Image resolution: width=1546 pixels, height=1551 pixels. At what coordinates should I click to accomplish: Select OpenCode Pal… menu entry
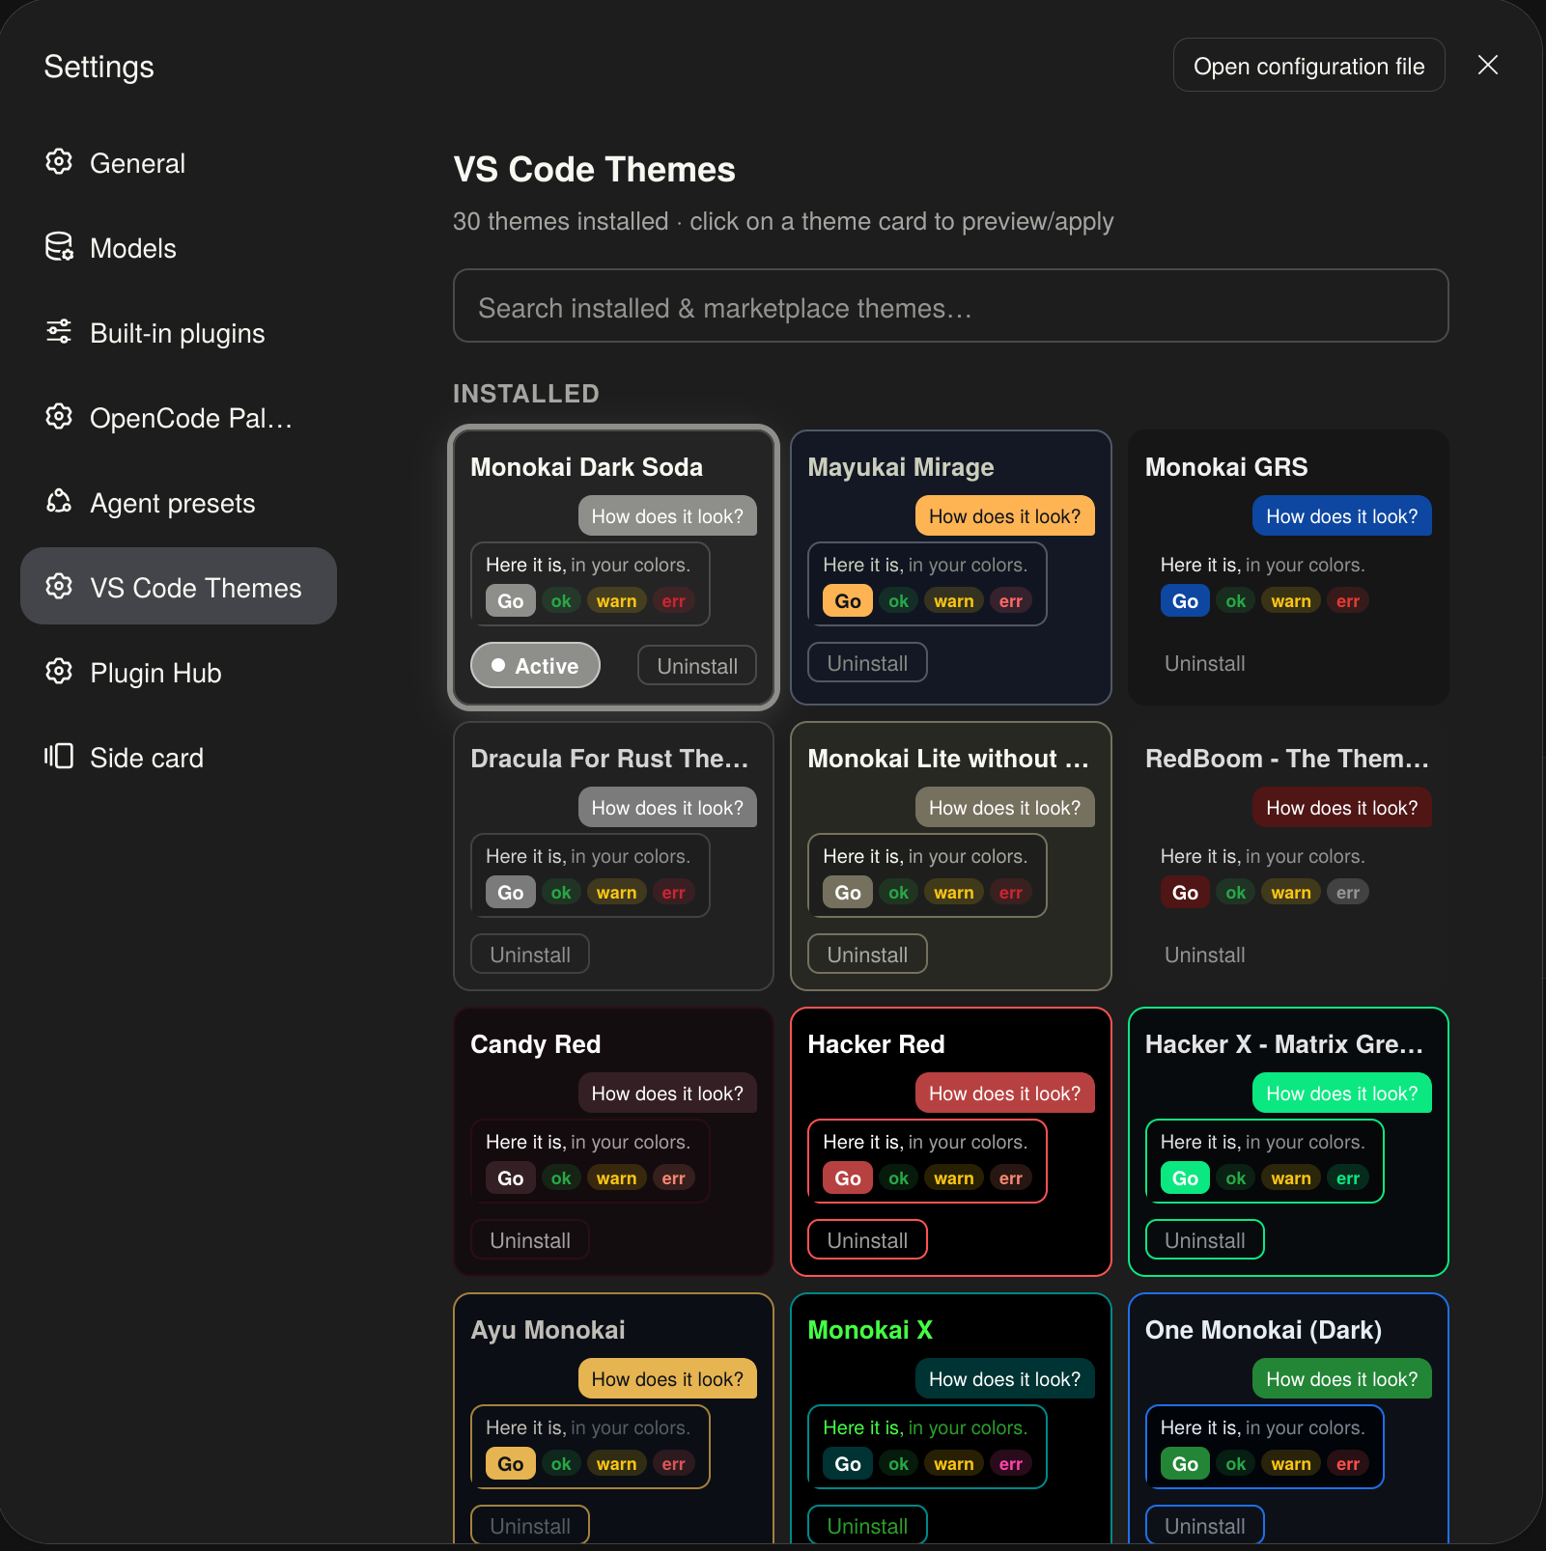pos(179,418)
